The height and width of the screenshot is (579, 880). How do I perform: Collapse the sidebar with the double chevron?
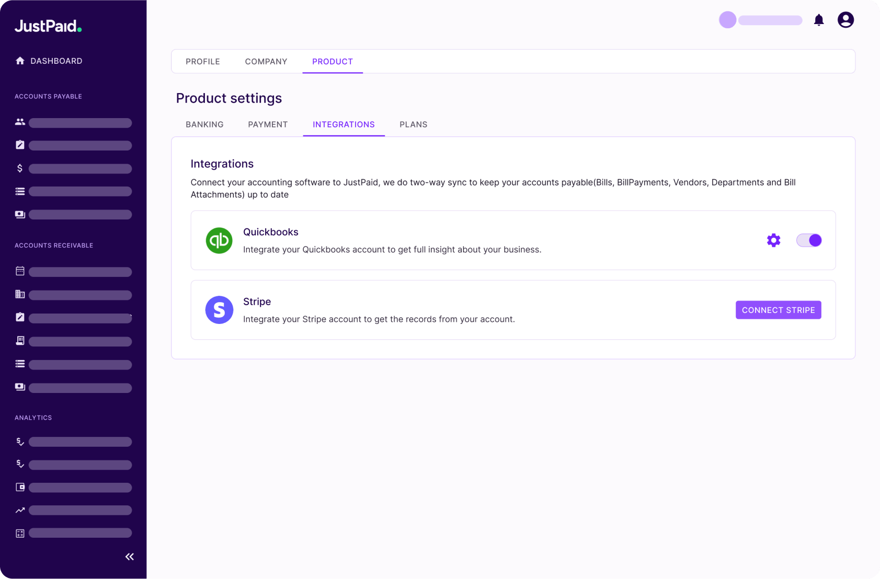point(130,557)
